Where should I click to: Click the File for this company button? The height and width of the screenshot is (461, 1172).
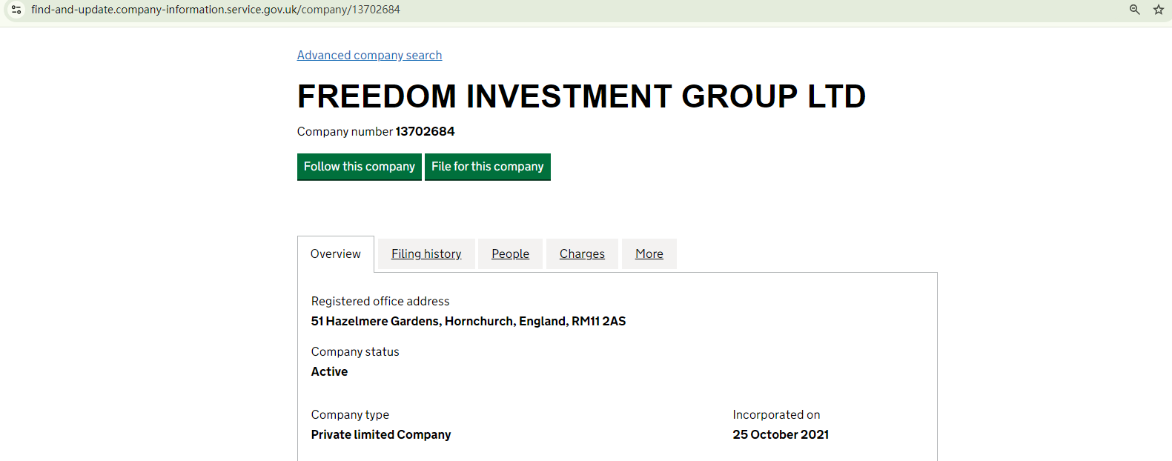coord(487,167)
